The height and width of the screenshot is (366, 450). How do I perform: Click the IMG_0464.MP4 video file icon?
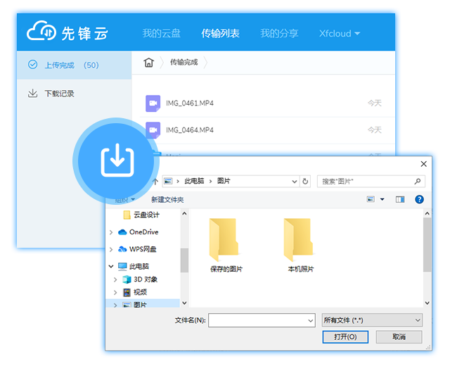[x=153, y=130]
